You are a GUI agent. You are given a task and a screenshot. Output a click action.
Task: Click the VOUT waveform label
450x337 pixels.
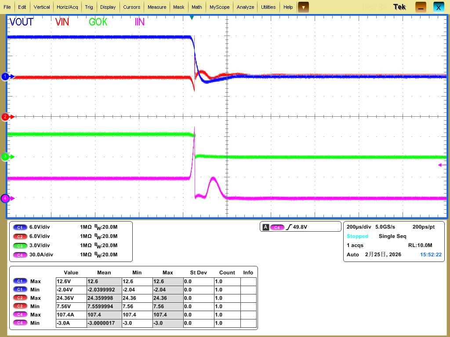click(22, 22)
